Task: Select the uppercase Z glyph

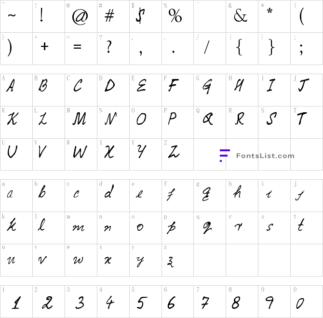Action: pyautogui.click(x=174, y=151)
